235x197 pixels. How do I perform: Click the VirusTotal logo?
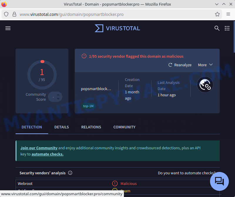point(117,28)
